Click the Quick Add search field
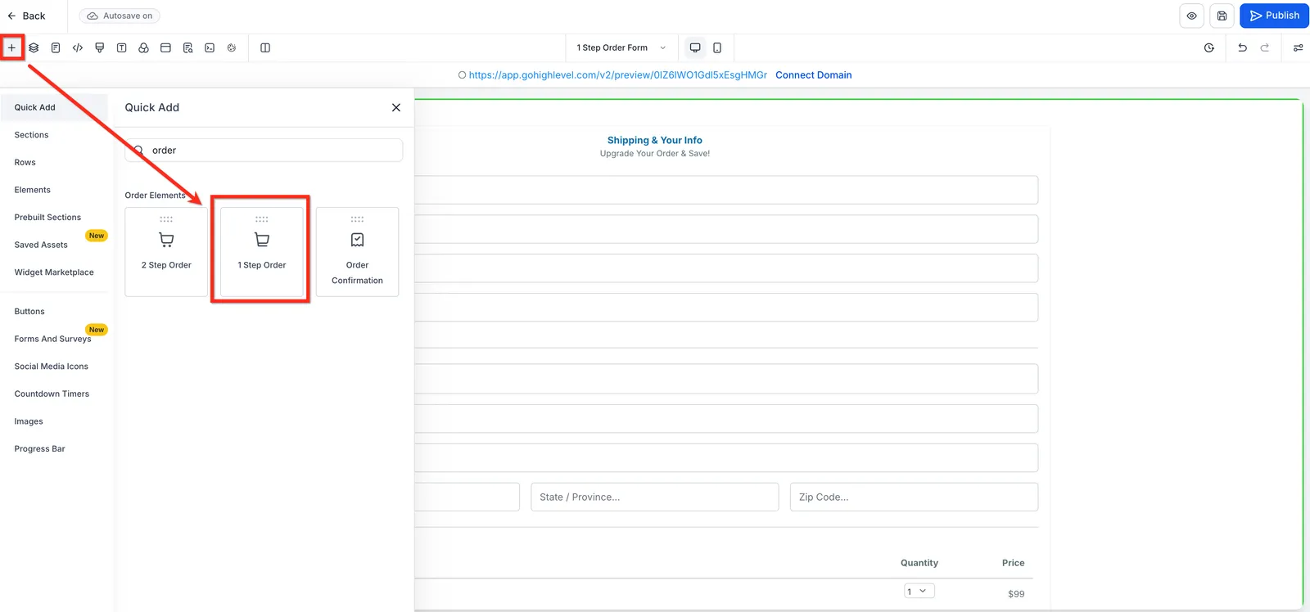Screen dimensions: 1310x612 (264, 151)
